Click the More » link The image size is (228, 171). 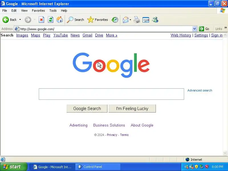[111, 35]
